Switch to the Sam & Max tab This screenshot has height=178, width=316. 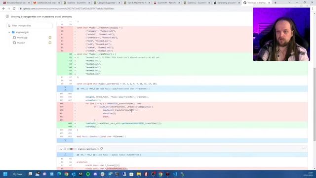coord(137,3)
